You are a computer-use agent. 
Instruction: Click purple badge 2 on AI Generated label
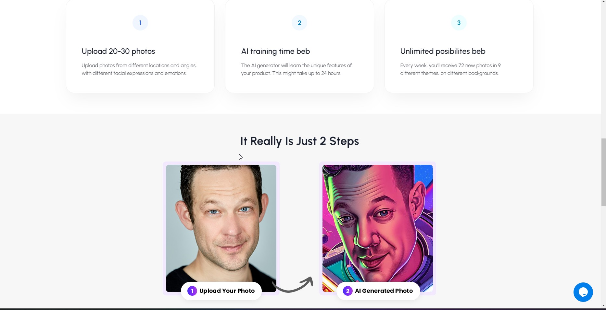(x=348, y=291)
